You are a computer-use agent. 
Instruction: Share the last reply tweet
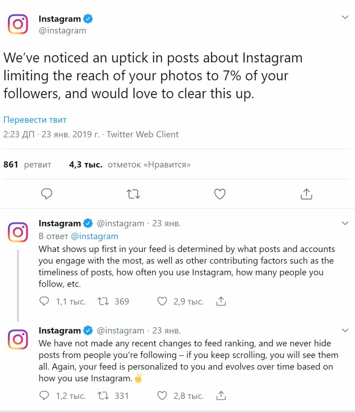tap(221, 395)
